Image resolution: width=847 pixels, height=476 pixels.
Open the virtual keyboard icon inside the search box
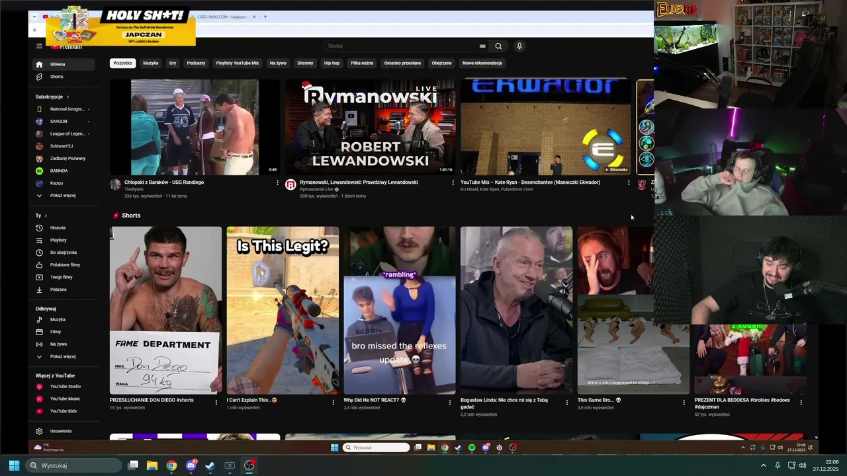[x=482, y=46]
